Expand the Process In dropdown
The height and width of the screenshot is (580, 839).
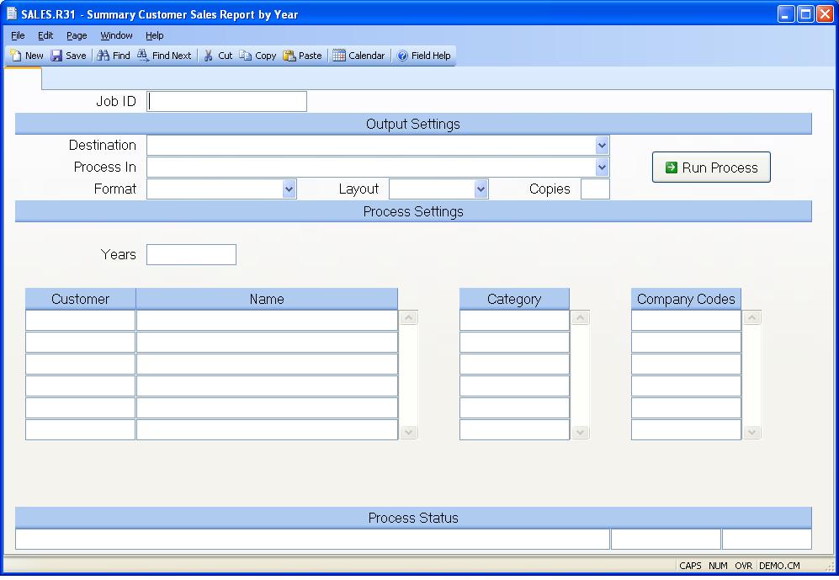601,168
